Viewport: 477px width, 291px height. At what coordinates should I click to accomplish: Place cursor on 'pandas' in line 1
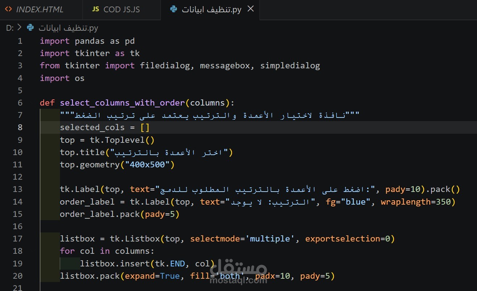pos(90,41)
